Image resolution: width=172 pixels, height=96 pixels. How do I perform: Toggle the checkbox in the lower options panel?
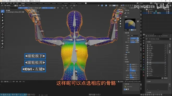pos(130,73)
